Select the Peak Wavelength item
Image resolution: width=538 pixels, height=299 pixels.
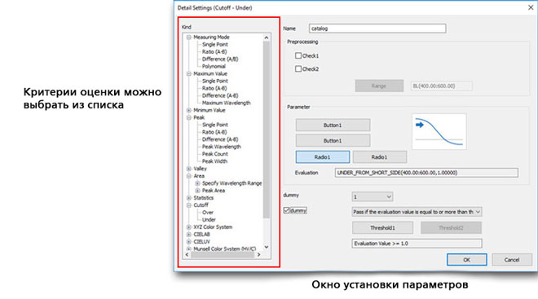click(221, 147)
